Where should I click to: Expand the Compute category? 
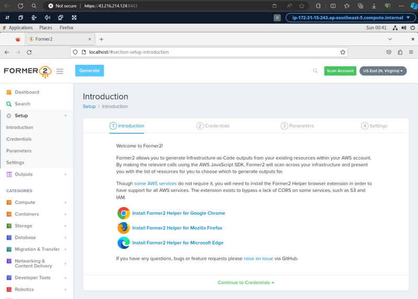click(x=25, y=202)
